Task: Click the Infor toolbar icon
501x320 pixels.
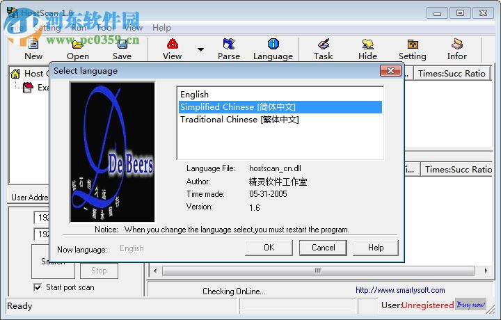Action: tap(457, 49)
